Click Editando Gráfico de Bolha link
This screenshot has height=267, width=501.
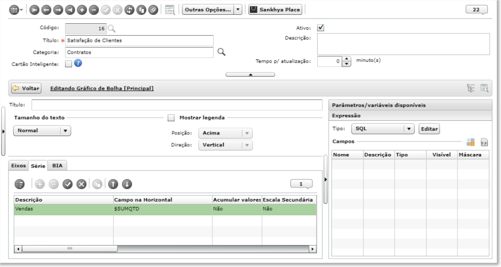[x=102, y=89]
